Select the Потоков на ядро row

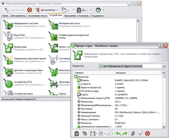(x=118, y=91)
